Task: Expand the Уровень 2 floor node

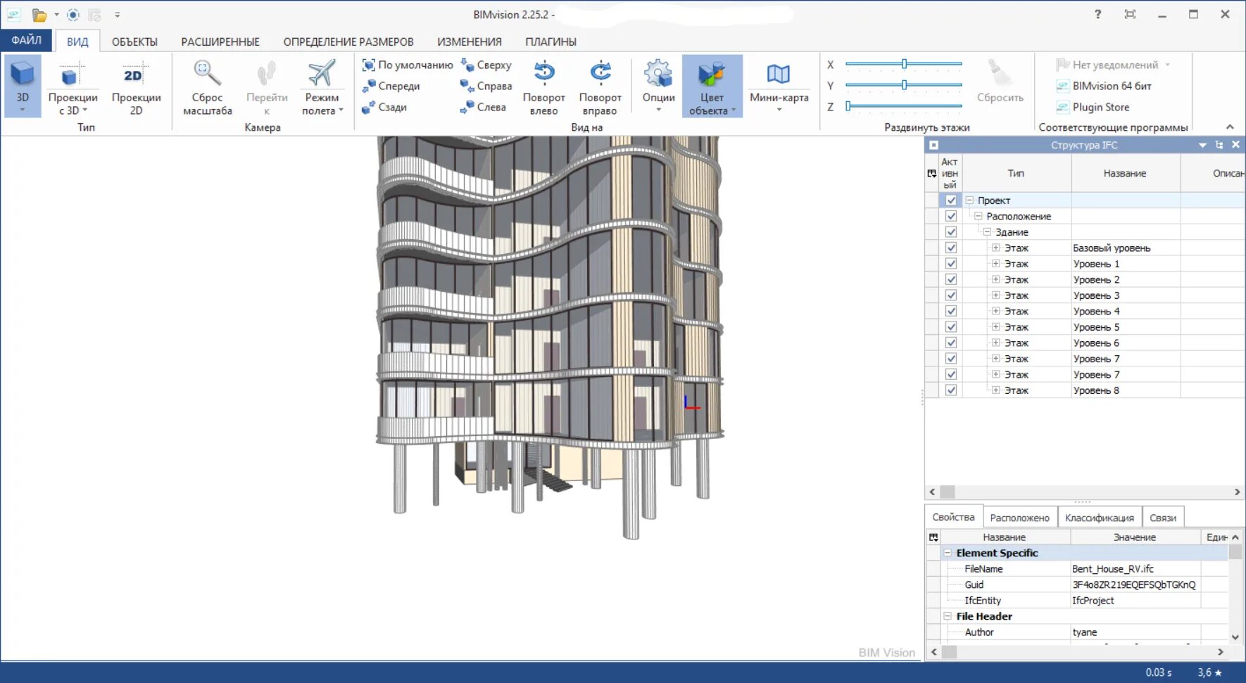Action: tap(996, 279)
